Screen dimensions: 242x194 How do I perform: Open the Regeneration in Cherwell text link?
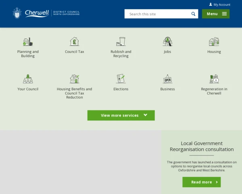click(214, 91)
